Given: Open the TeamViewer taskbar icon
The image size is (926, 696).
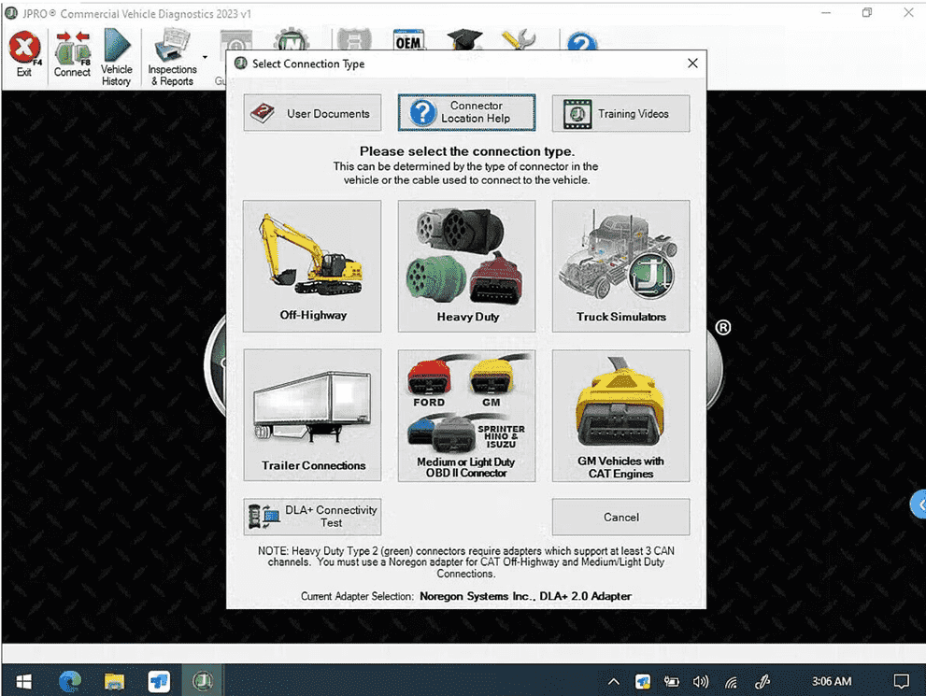Looking at the screenshot, I should 158,681.
